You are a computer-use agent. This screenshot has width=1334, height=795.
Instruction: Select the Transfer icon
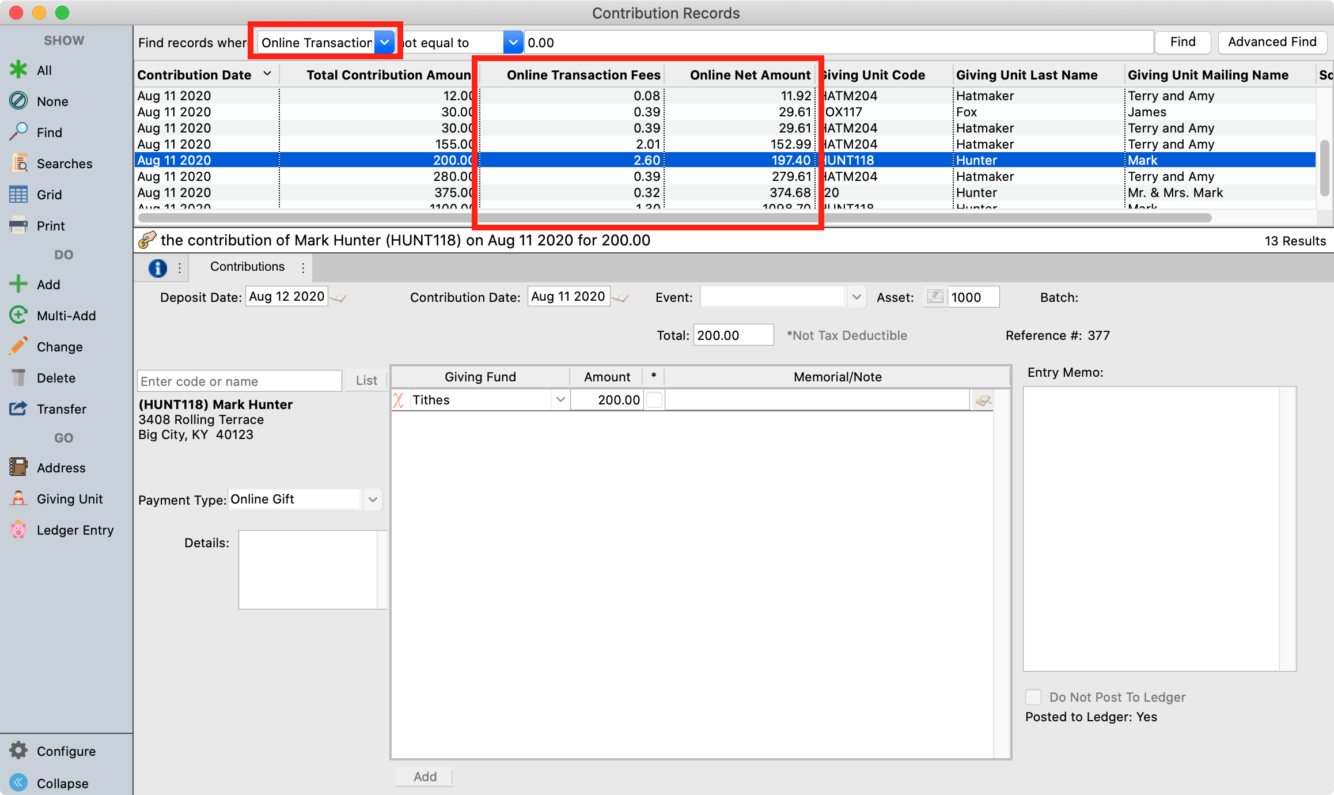tap(19, 408)
